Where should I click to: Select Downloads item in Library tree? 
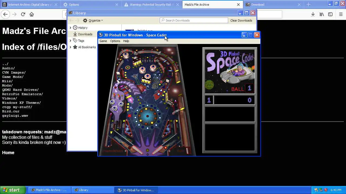tap(85, 34)
